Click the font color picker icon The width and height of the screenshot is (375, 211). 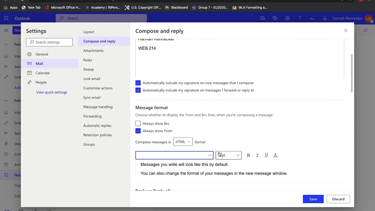(275, 155)
